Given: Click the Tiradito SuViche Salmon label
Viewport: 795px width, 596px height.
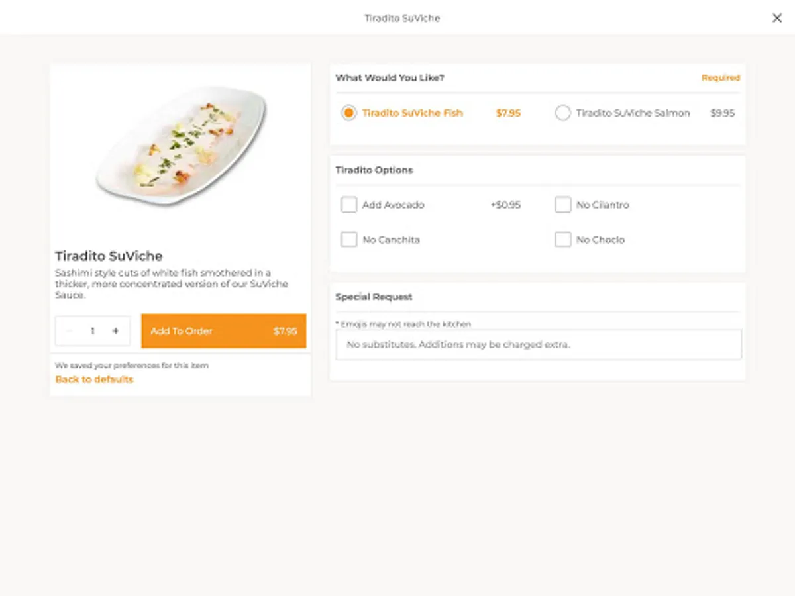Looking at the screenshot, I should pyautogui.click(x=633, y=113).
